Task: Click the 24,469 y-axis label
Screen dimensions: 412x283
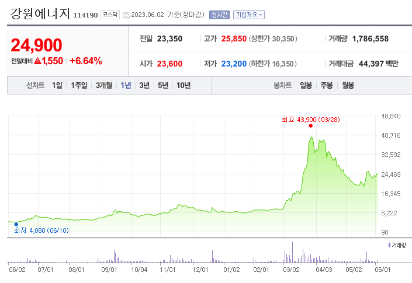Action: pos(391,174)
